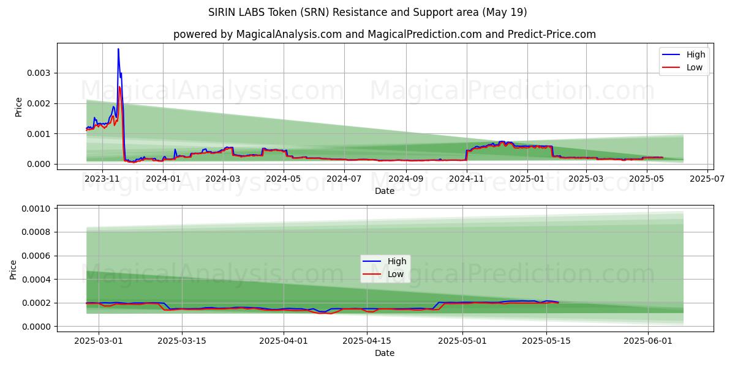
Task: Click the bottom chart '0.0008' price label
Action: [37, 232]
